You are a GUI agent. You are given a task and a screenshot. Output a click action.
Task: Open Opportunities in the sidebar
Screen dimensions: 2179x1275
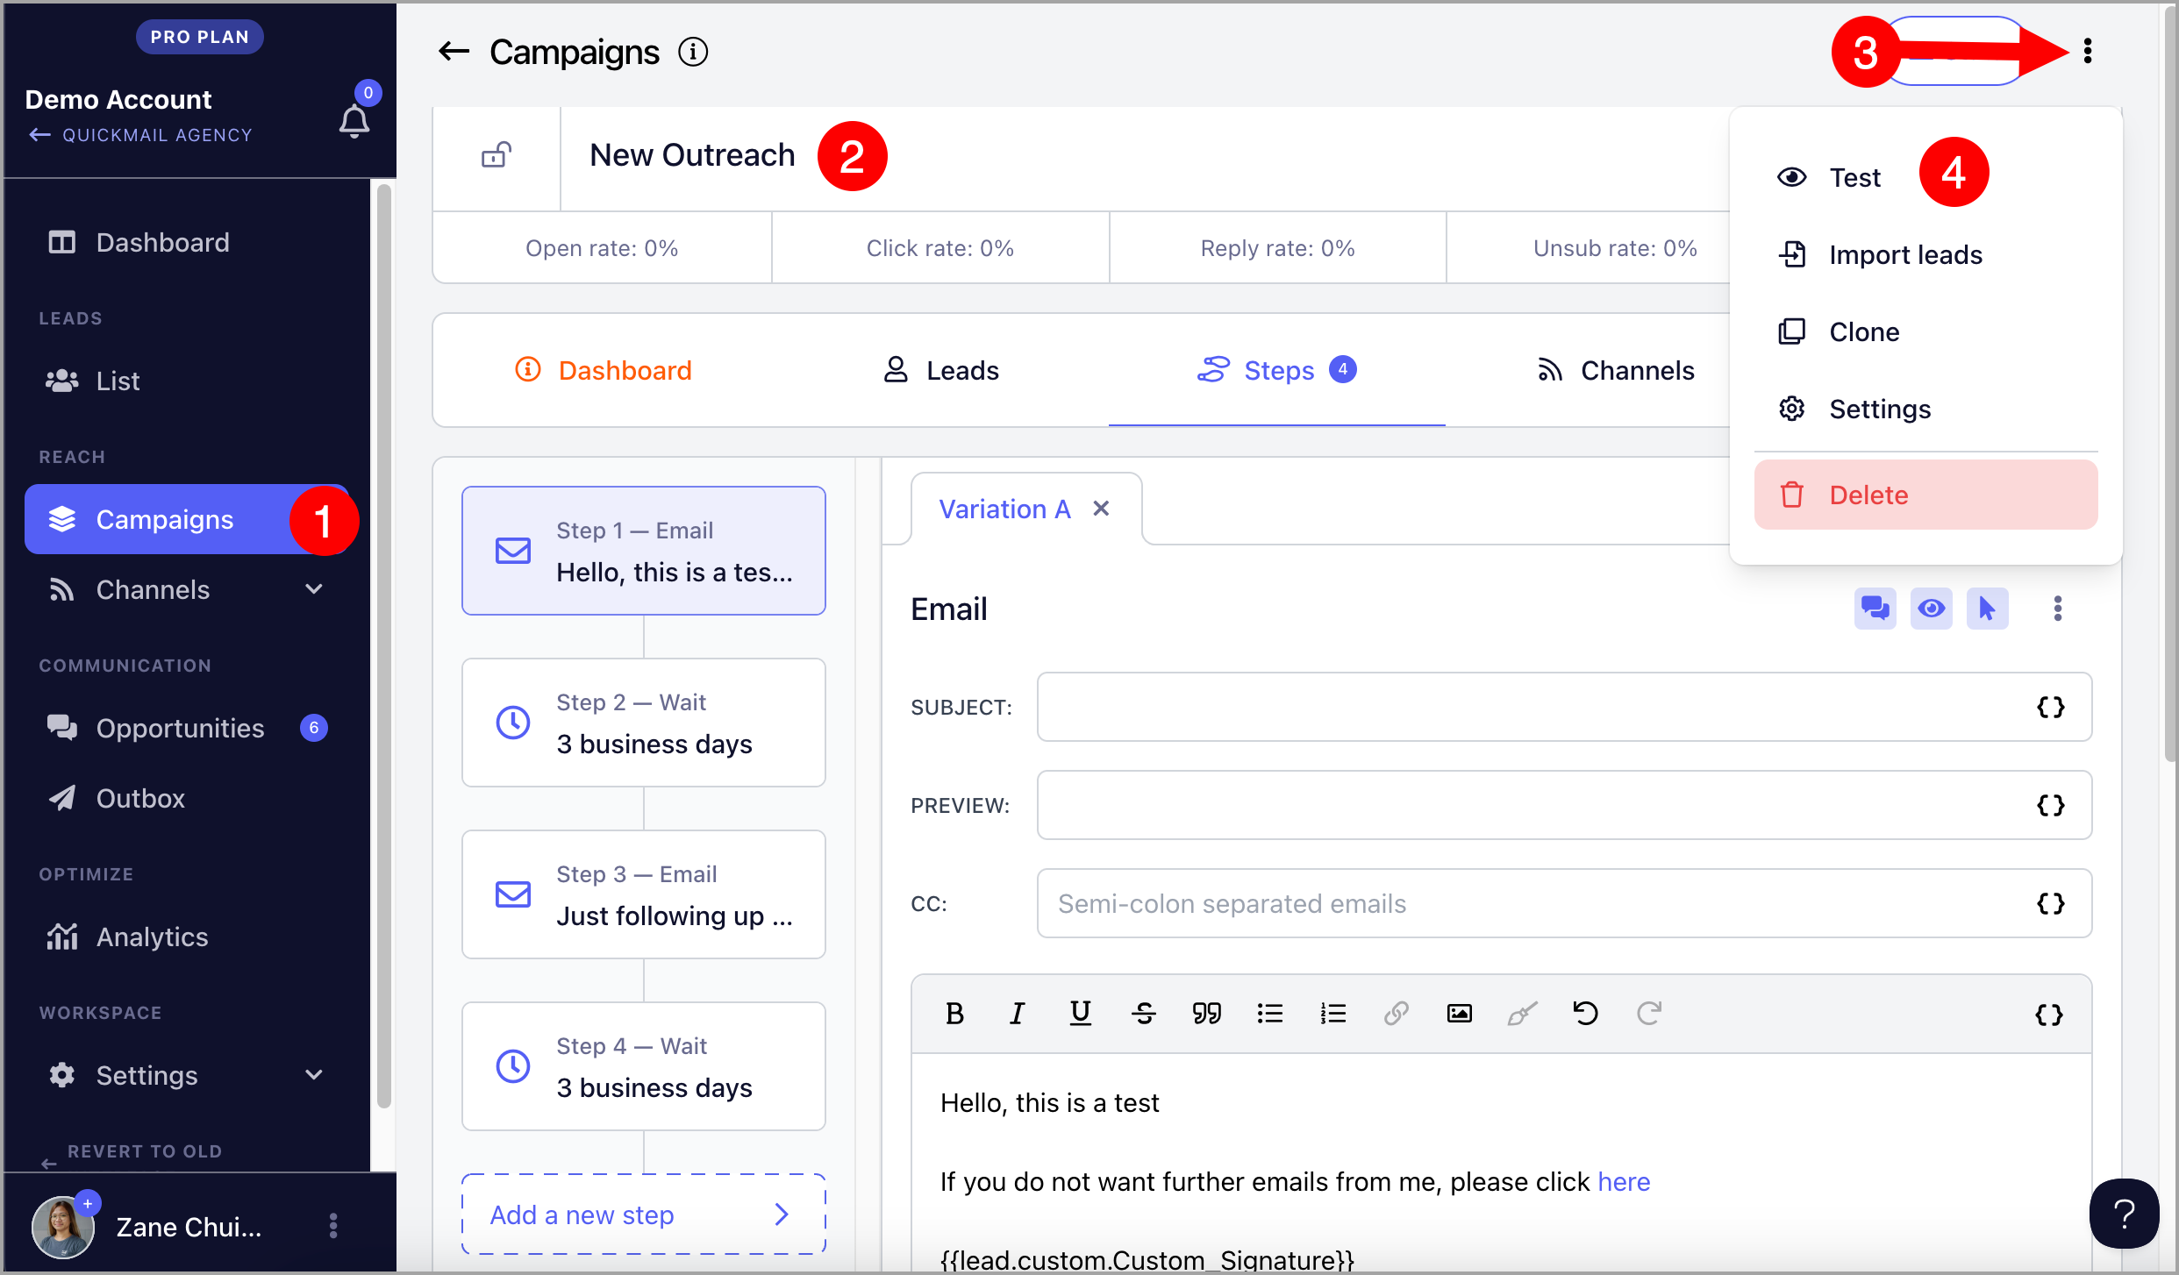(188, 728)
